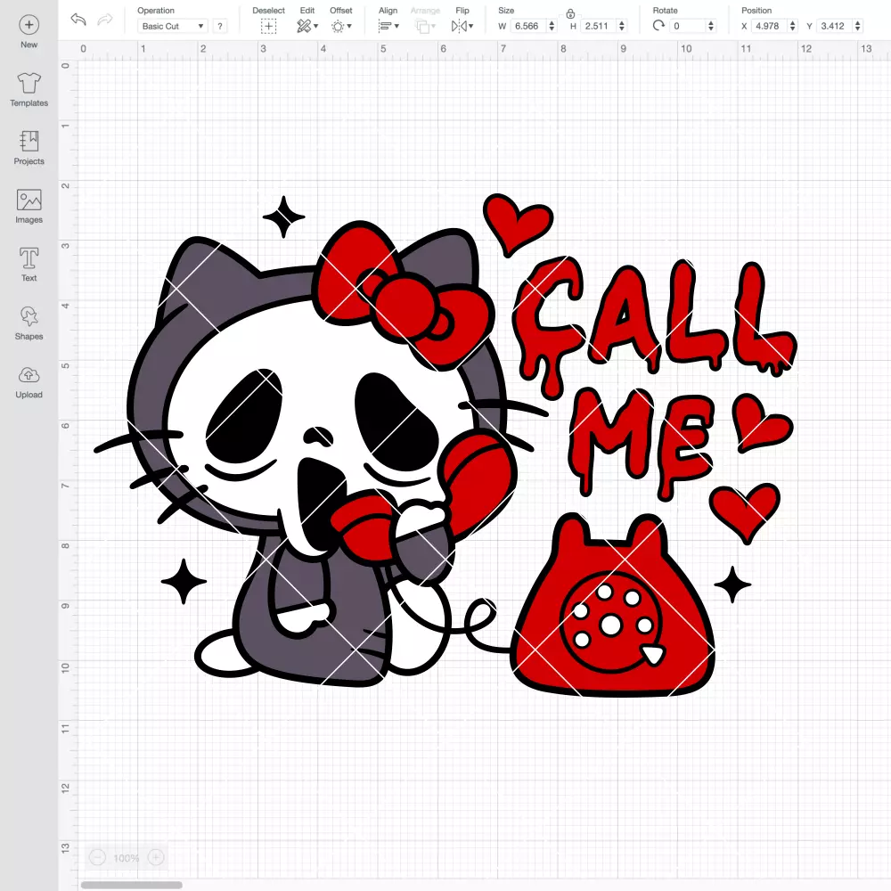Open the Shapes panel
The height and width of the screenshot is (891, 891).
pos(29,323)
